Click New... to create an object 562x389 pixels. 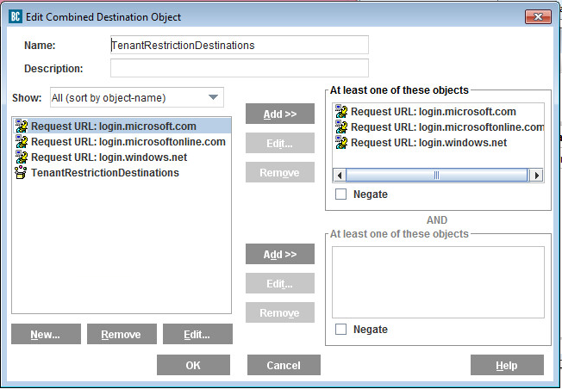[46, 334]
